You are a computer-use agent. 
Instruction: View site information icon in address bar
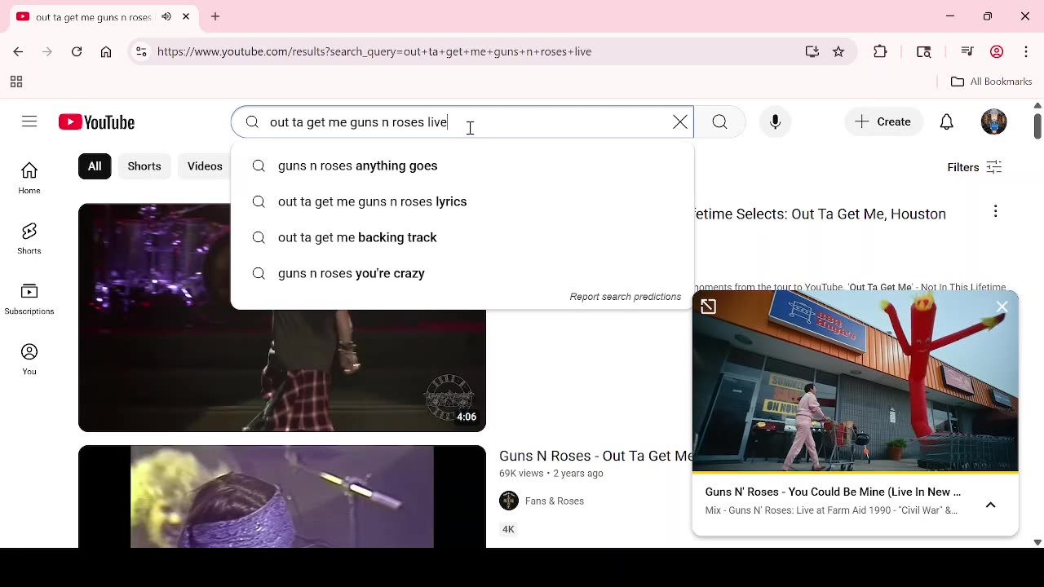click(141, 51)
